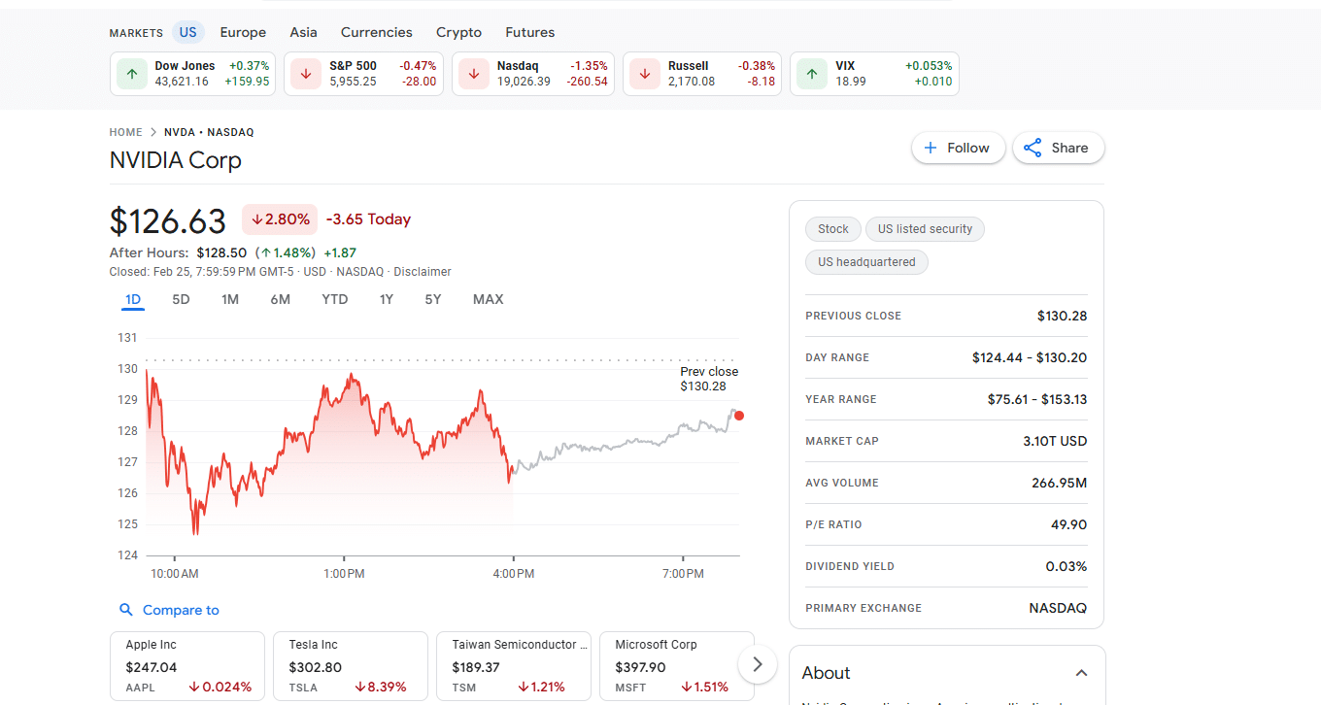Click the Stock tag chip
This screenshot has width=1321, height=705.
click(x=833, y=229)
